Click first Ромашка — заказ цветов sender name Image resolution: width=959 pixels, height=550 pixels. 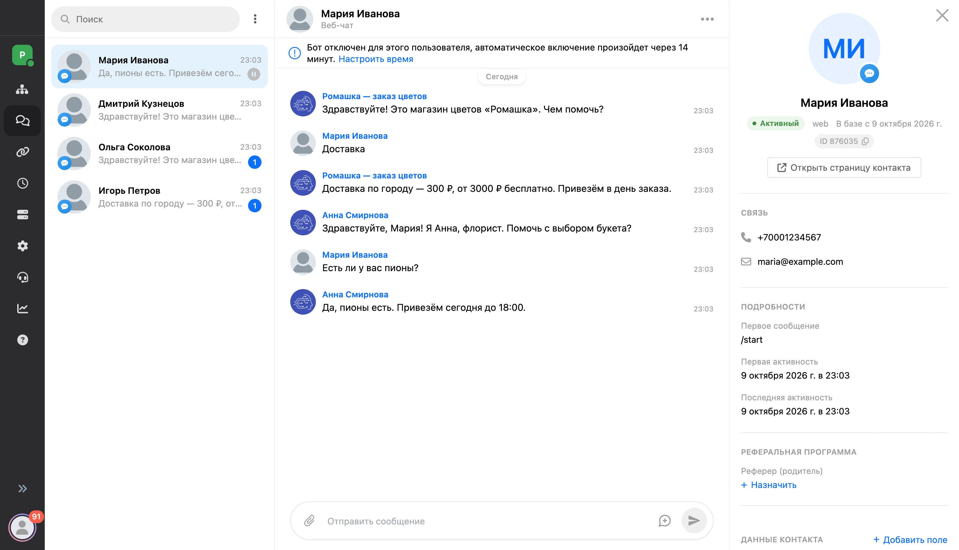click(374, 96)
